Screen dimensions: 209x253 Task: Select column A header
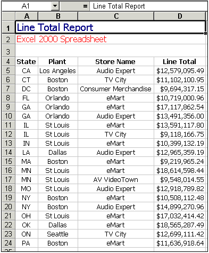point(27,16)
